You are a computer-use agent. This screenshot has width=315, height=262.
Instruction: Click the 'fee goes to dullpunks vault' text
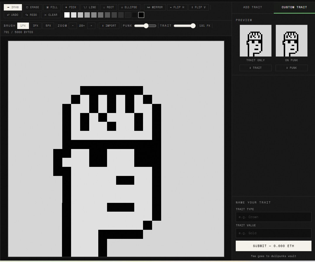(274, 256)
